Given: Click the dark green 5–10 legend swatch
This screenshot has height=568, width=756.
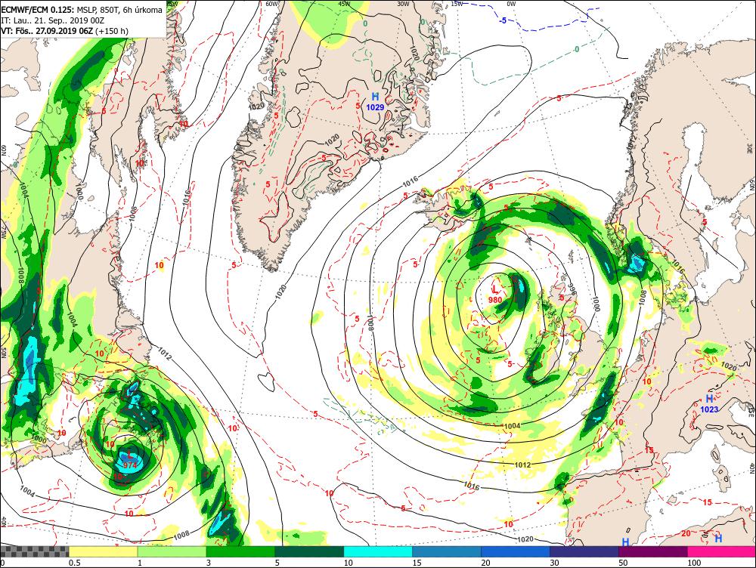Looking at the screenshot, I should click(309, 551).
